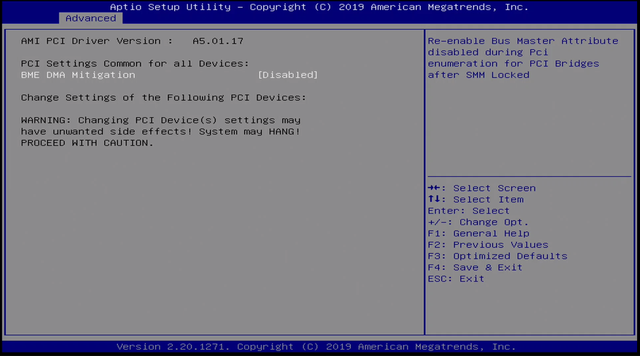Expand Change PCI Device Settings

tap(164, 97)
